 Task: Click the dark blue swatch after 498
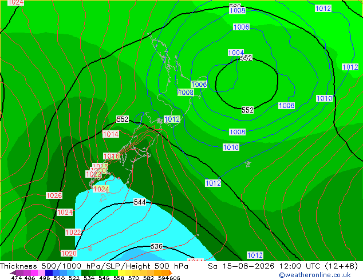click(49, 273)
